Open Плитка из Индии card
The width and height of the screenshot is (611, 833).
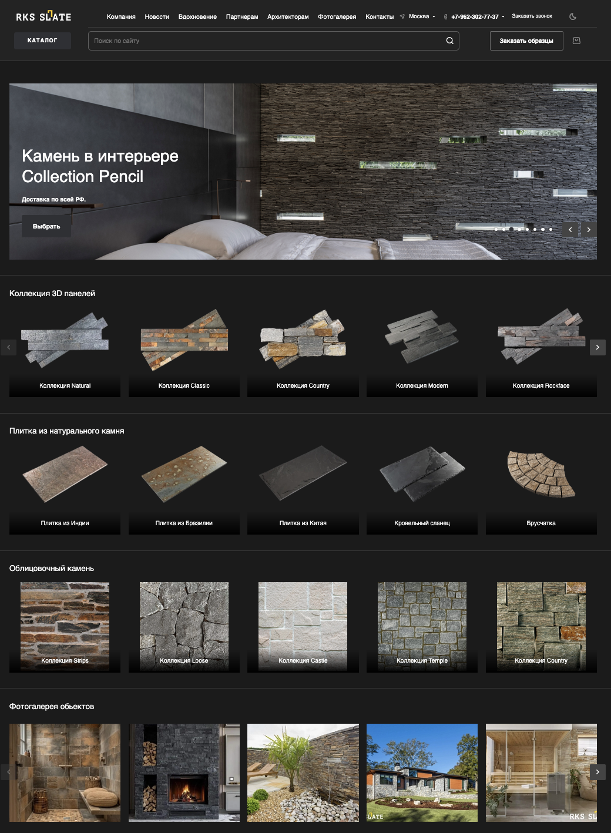(65, 489)
